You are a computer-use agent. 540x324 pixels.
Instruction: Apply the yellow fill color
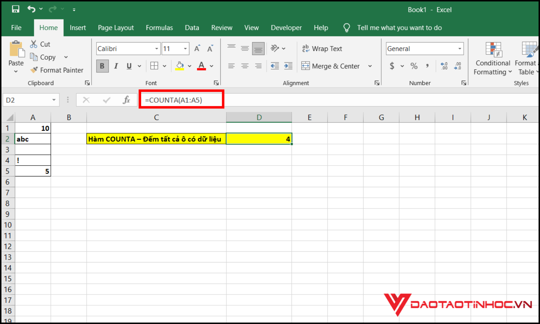[180, 66]
